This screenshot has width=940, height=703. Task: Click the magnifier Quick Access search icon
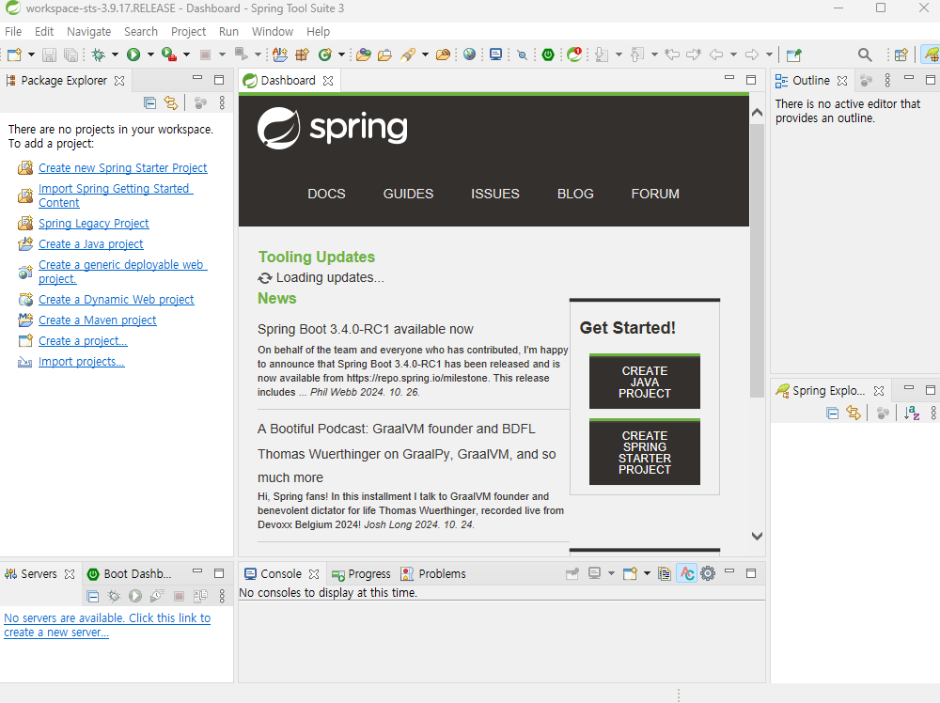865,55
